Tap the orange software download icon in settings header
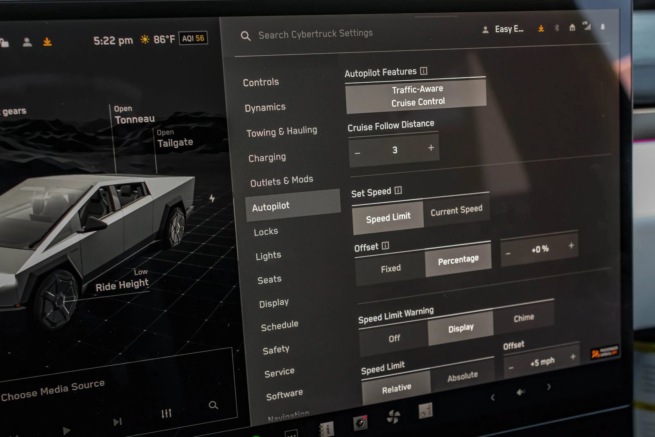Screen dimensions: 655x437 pyautogui.click(x=541, y=28)
